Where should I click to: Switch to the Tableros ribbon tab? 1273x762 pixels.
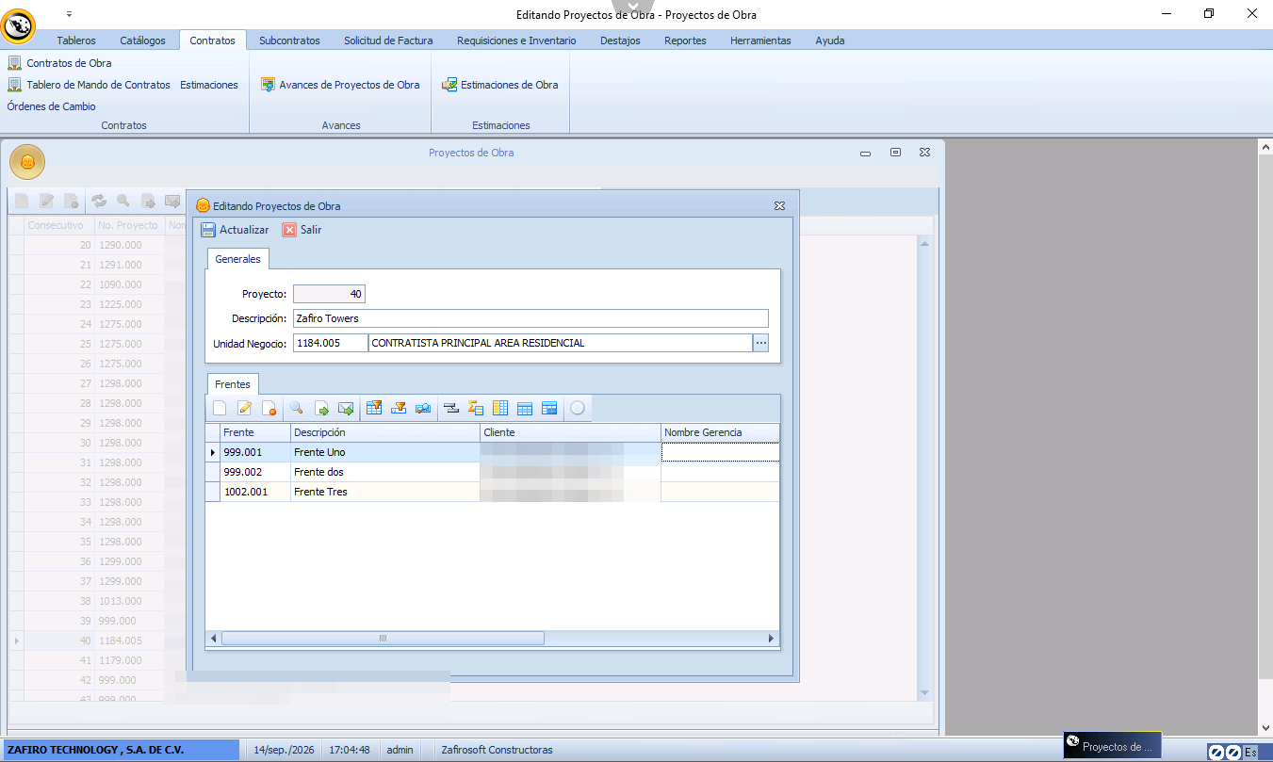pyautogui.click(x=76, y=41)
